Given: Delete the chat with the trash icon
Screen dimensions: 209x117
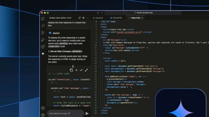Looking at the screenshot, I should click(x=84, y=18).
